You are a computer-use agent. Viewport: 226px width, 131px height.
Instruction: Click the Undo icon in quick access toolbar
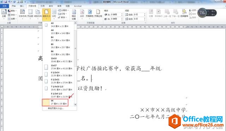10,2
